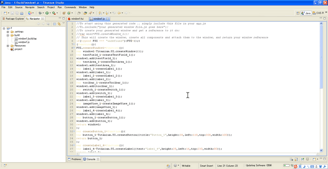Image resolution: width=328 pixels, height=169 pixels.
Task: Click the Updating Software progress bar
Action: (286, 166)
